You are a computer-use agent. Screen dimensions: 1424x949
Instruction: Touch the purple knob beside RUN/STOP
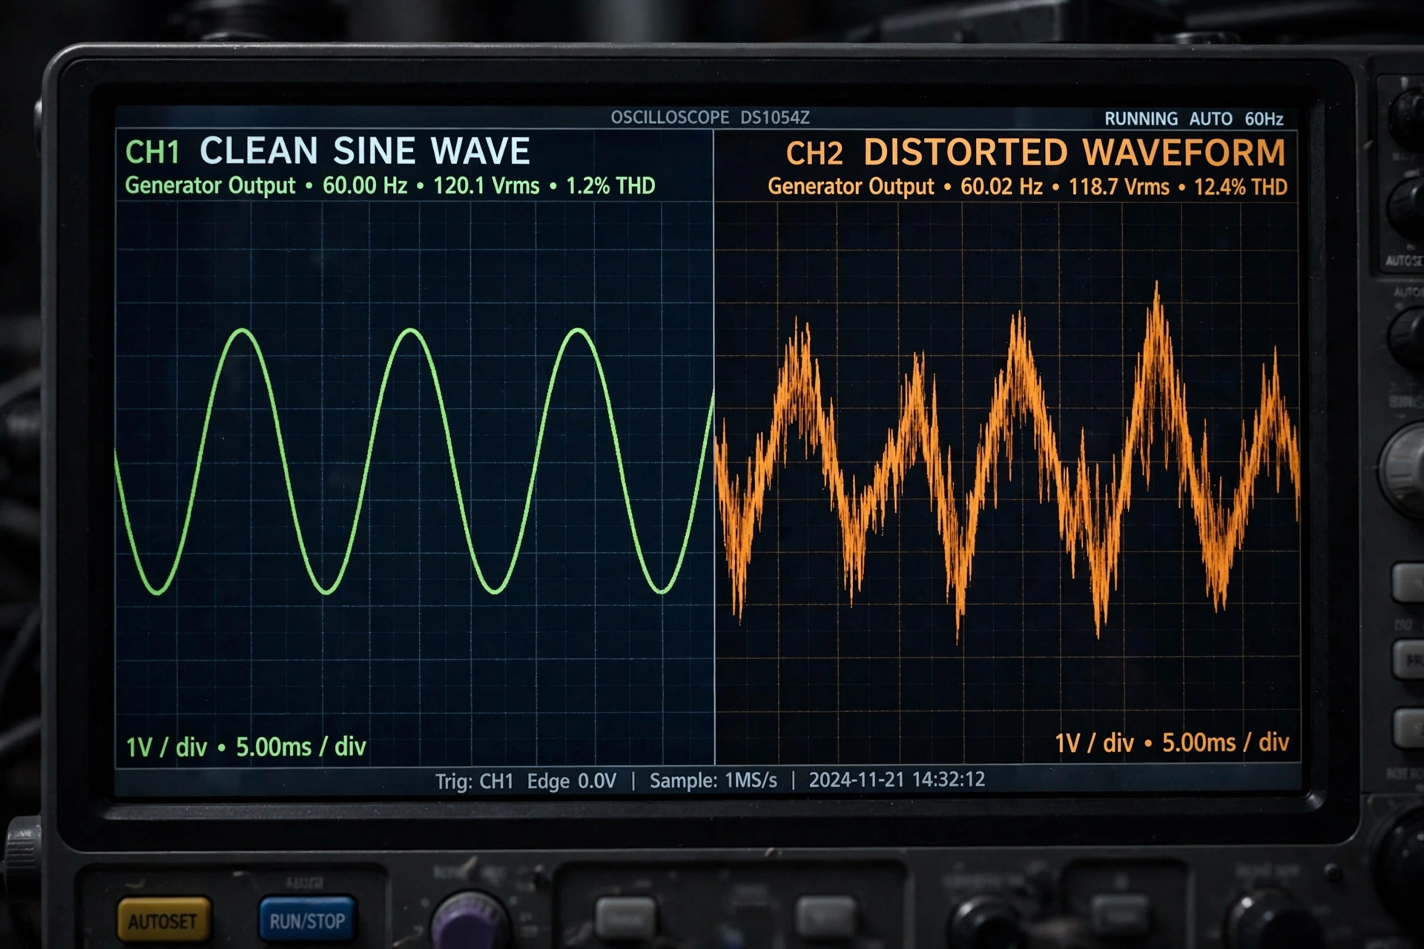469,923
